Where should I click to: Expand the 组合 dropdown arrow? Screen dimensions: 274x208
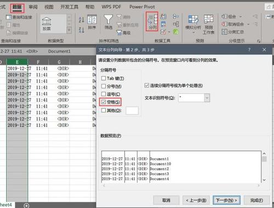(241, 16)
